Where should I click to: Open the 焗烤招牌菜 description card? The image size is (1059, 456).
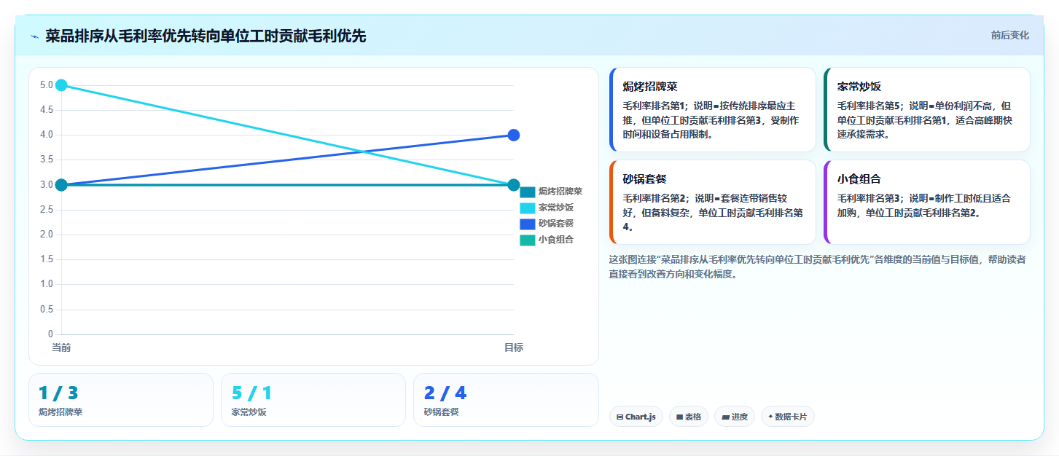712,109
